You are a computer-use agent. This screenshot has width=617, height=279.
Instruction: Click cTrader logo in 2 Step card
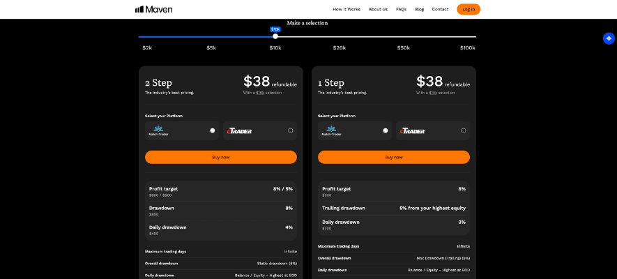click(x=240, y=131)
